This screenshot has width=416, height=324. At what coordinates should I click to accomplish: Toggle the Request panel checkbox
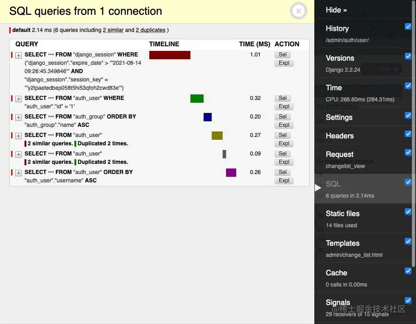tap(408, 152)
